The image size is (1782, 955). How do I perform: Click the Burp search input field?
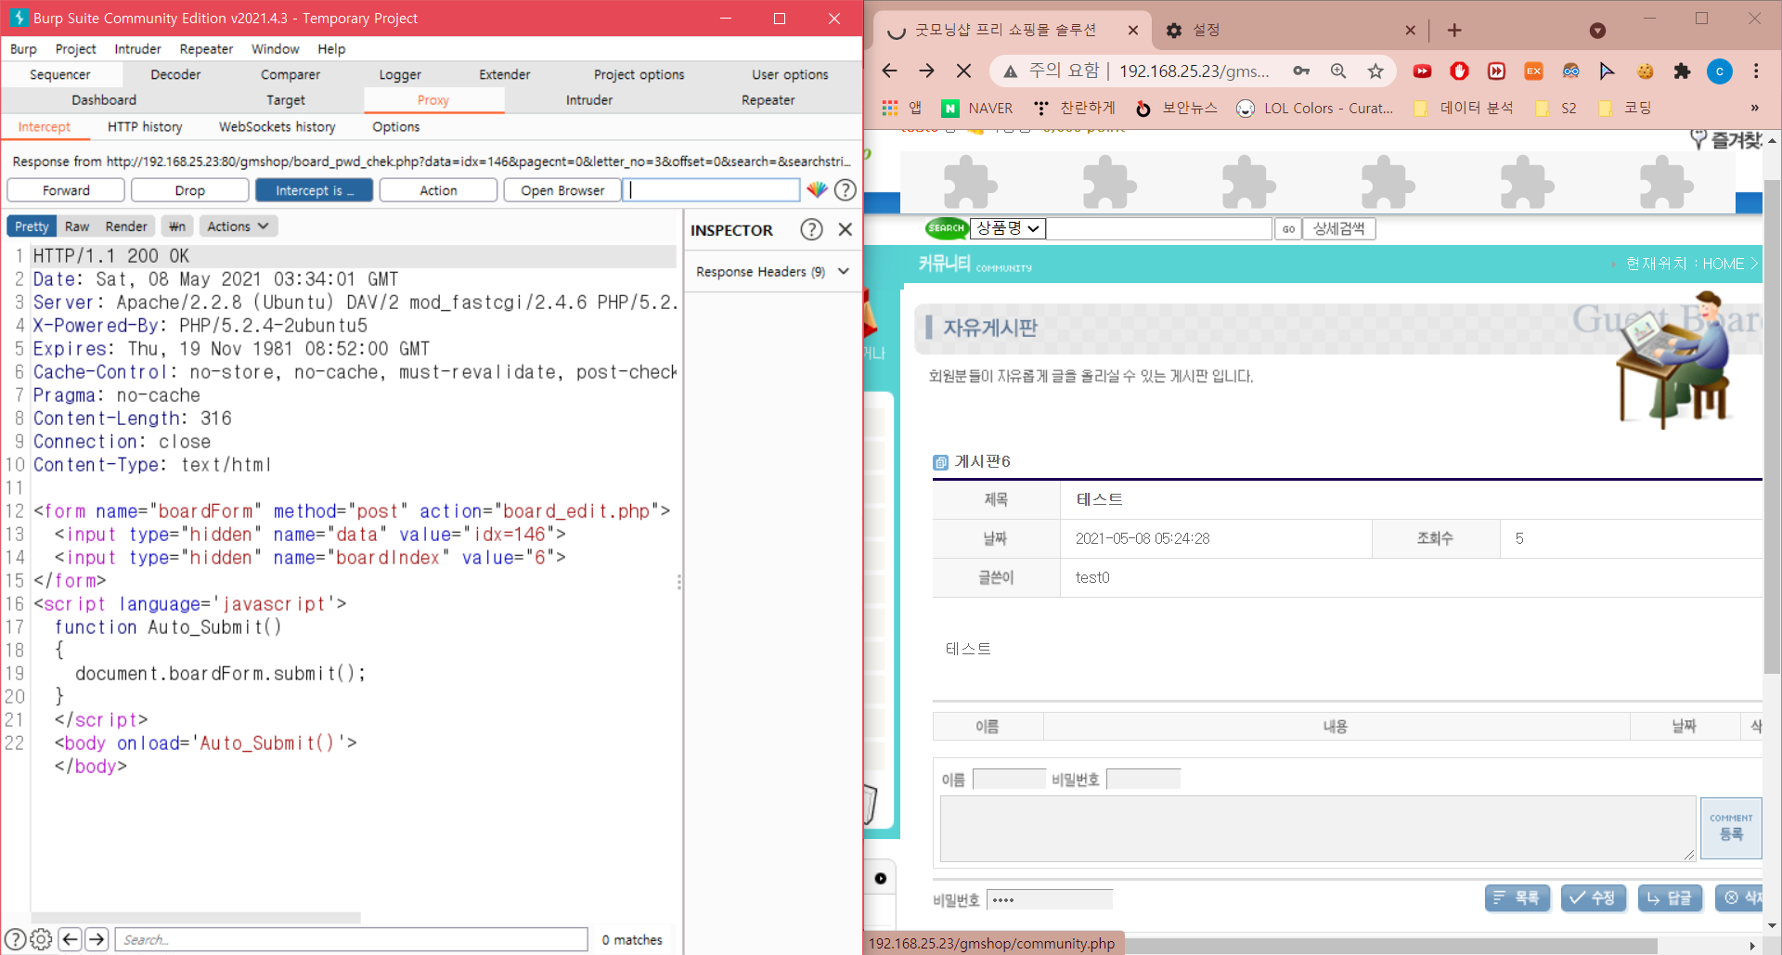pyautogui.click(x=352, y=939)
